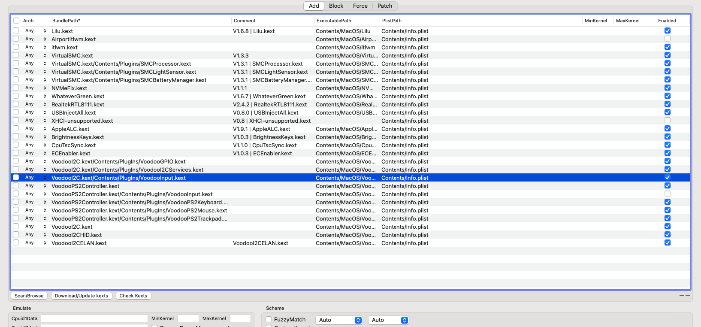Enable XHCI-unsupported.kext in the Enabled column
This screenshot has height=327, width=701.
[x=667, y=121]
